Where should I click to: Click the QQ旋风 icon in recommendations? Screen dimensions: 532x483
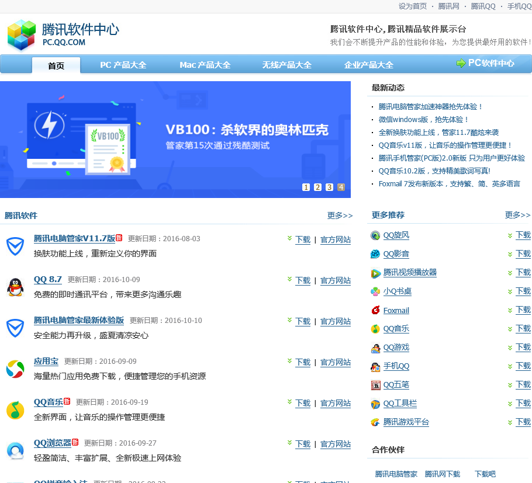coord(375,235)
